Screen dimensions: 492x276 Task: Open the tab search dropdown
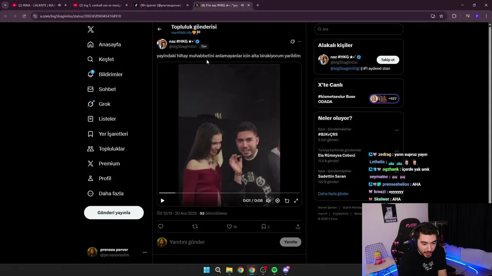point(5,5)
